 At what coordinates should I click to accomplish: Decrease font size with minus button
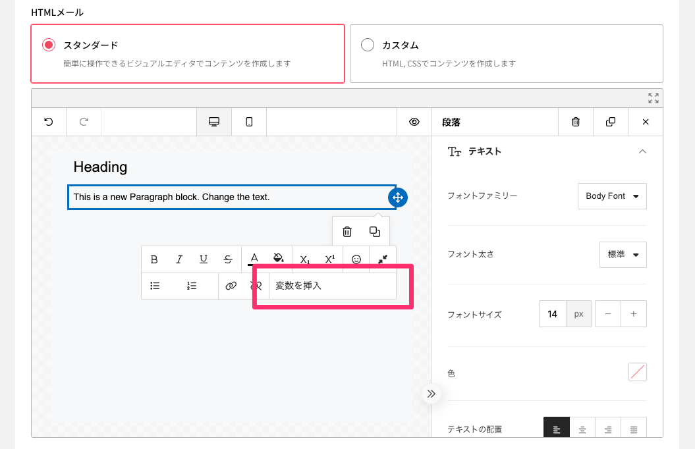click(608, 314)
